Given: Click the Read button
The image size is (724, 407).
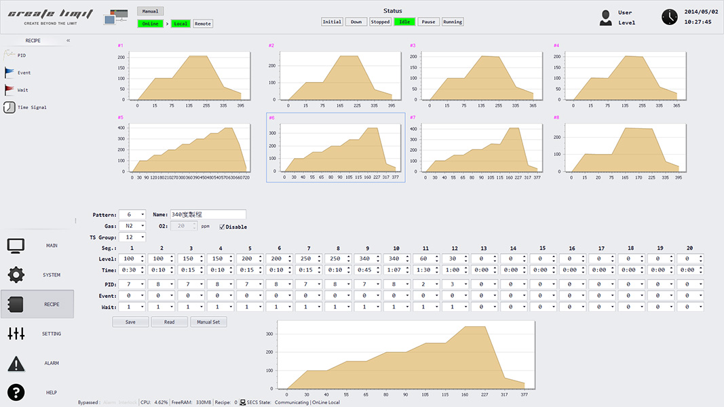Looking at the screenshot, I should click(170, 322).
